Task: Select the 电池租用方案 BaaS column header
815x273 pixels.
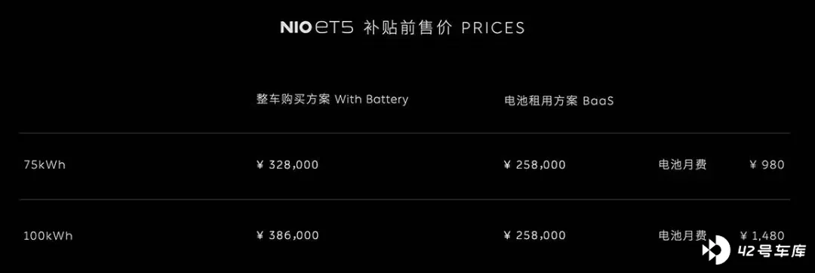Action: [x=558, y=101]
